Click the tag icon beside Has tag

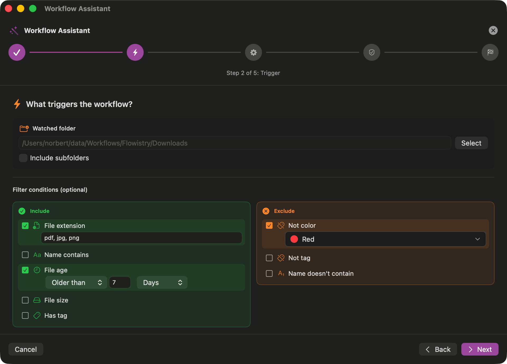[37, 316]
